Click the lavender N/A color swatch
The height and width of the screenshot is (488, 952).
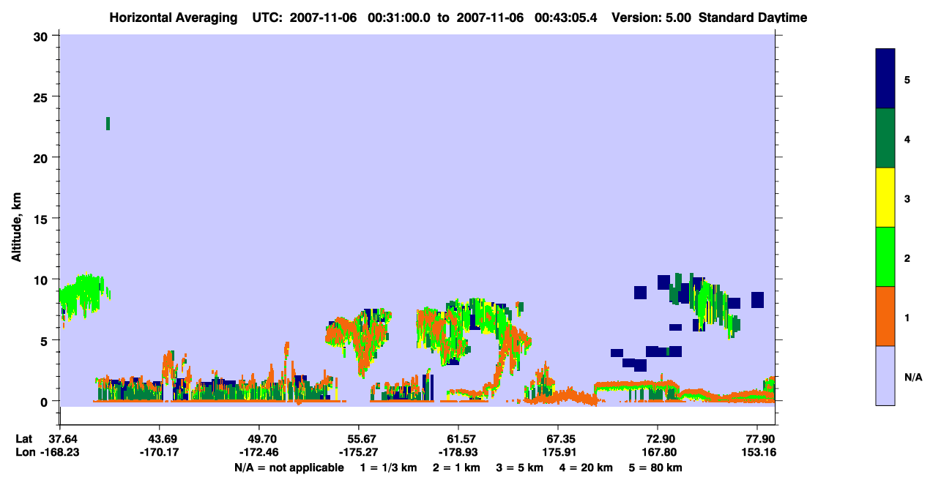pyautogui.click(x=885, y=375)
